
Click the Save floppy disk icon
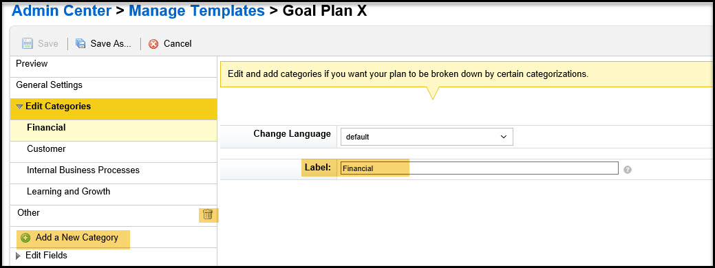click(x=28, y=44)
